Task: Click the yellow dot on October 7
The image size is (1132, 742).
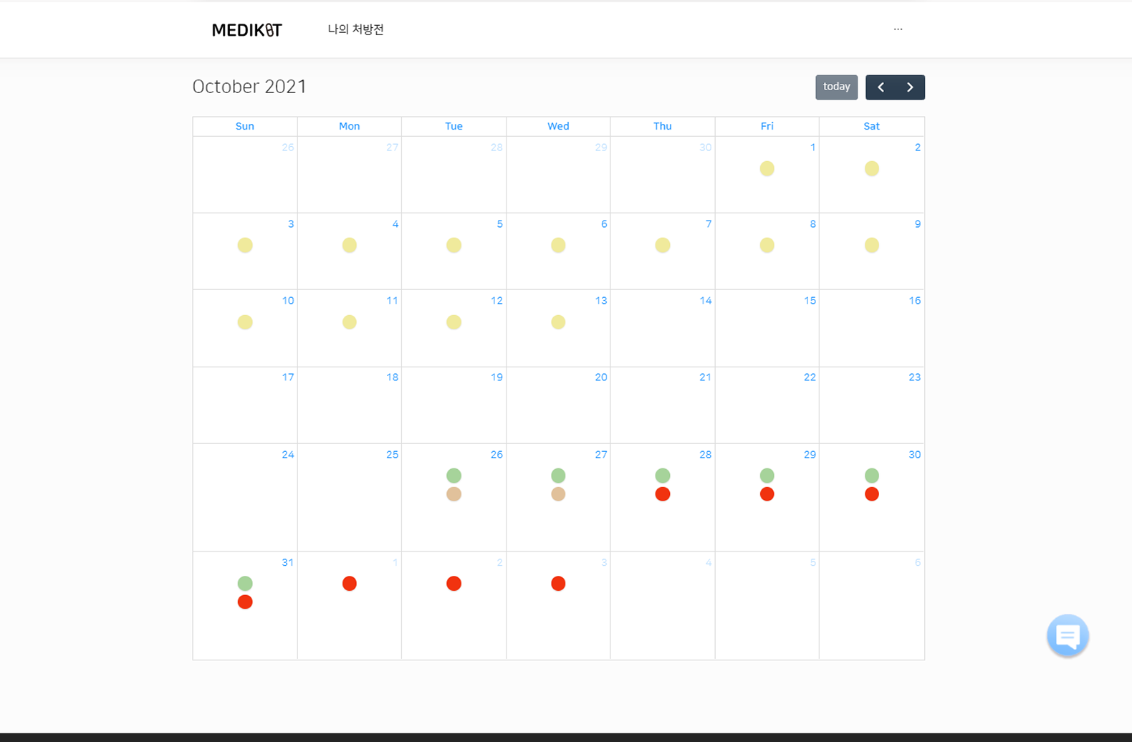Action: (x=663, y=246)
